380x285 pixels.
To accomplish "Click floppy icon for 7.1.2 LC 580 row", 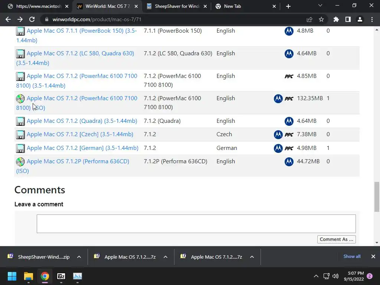I will click(x=20, y=53).
